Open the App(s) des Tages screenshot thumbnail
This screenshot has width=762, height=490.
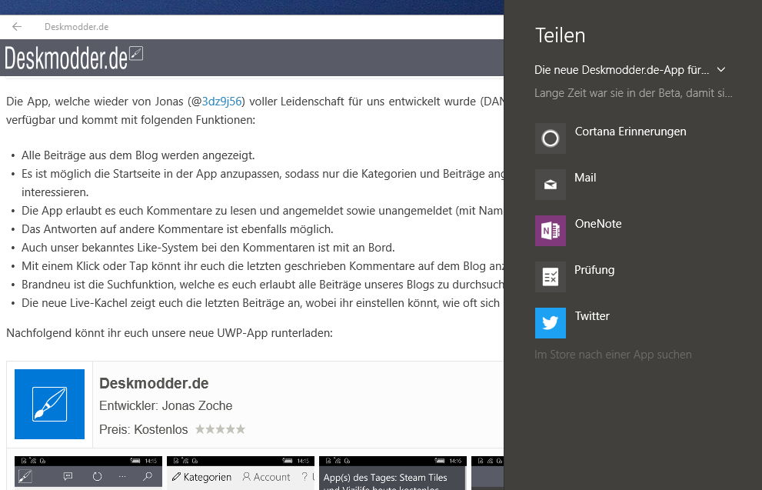[393, 473]
